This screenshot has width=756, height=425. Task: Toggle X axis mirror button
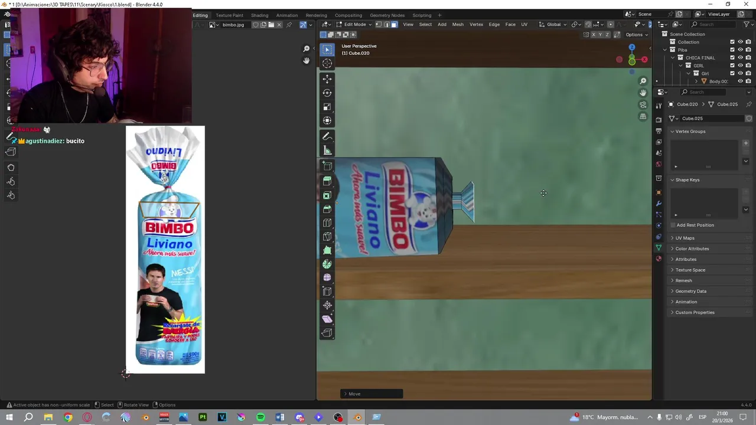point(594,34)
